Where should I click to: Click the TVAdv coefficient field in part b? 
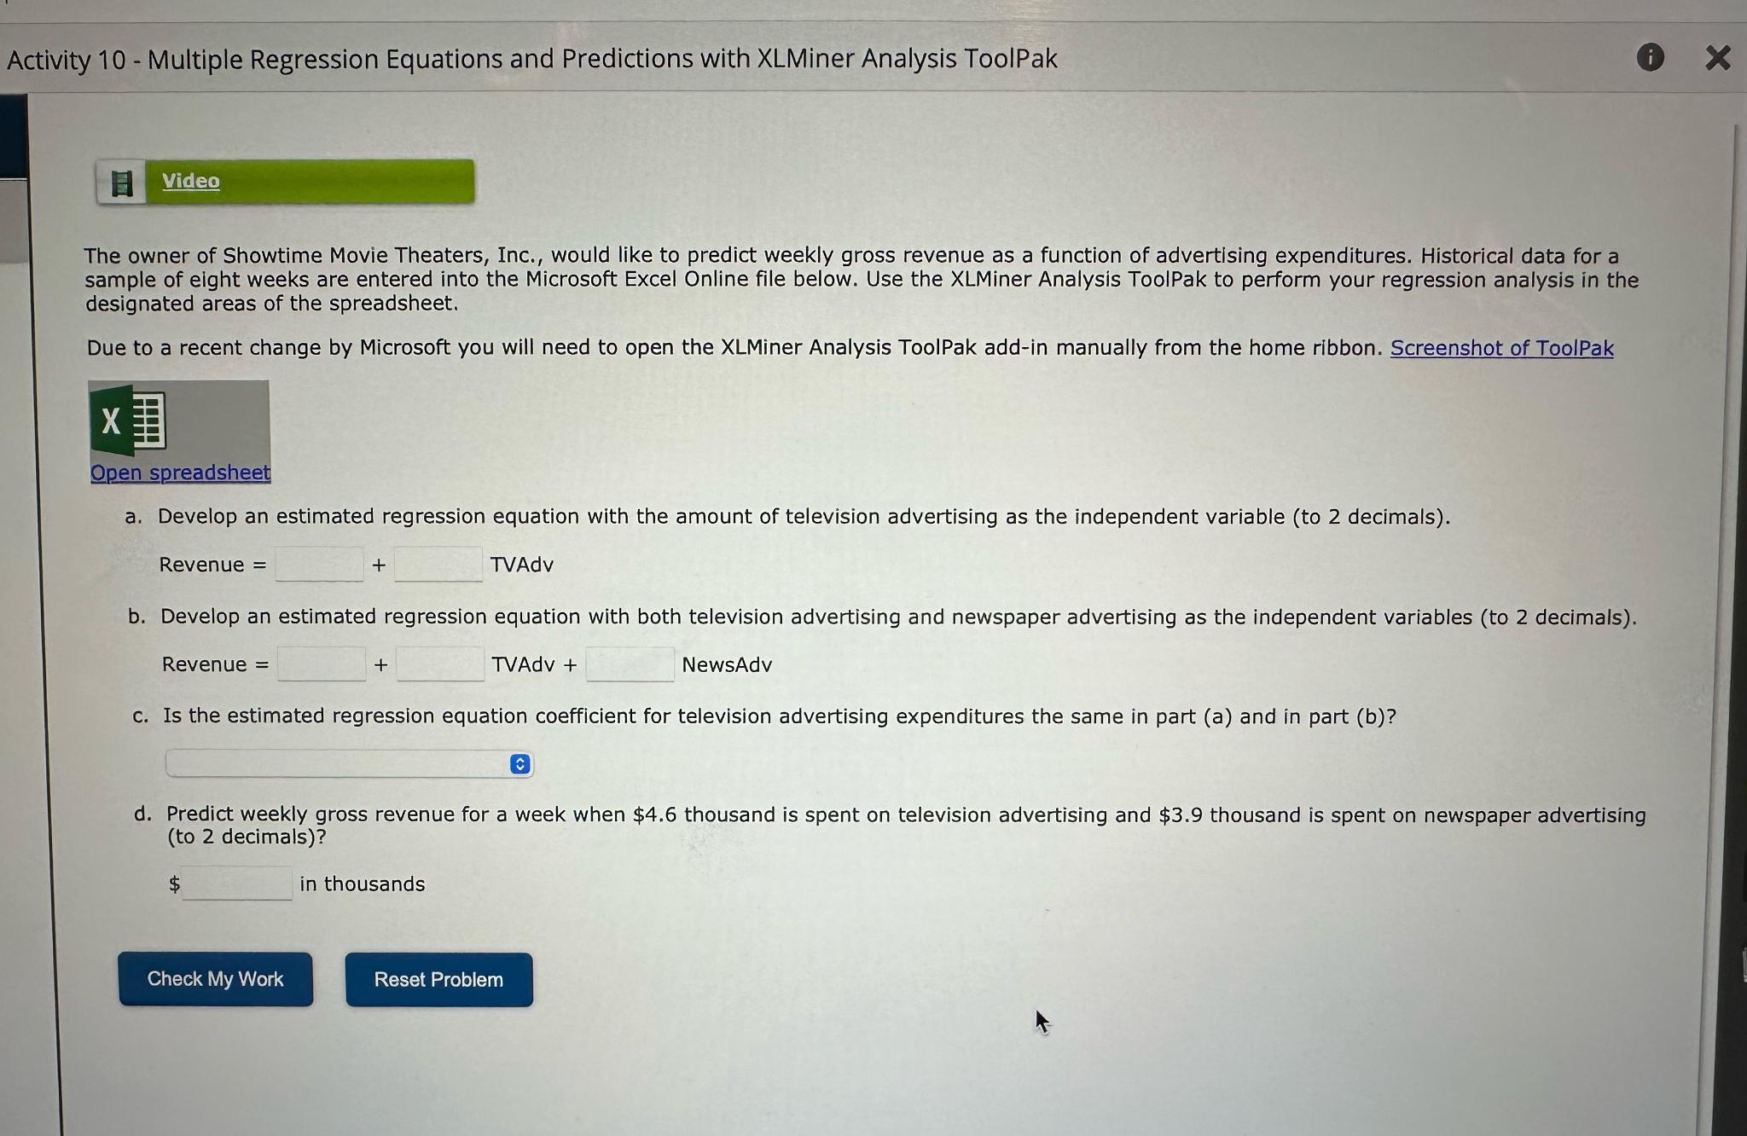(x=440, y=664)
